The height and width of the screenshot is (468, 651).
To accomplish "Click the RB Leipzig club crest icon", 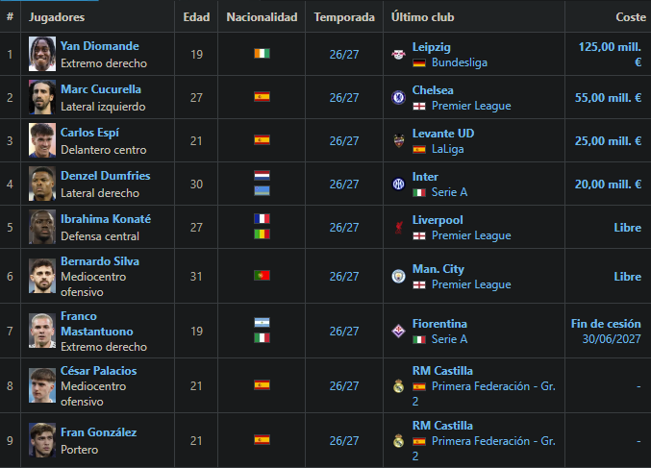I will coord(398,55).
